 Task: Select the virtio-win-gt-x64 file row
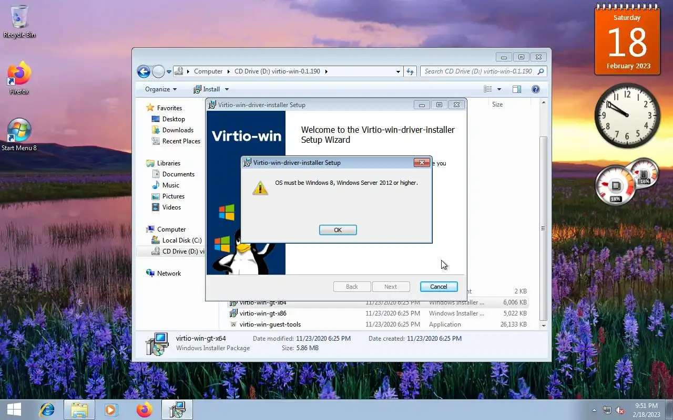[x=378, y=303]
